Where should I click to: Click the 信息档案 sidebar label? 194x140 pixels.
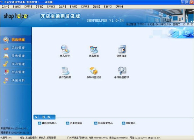[x=18, y=40]
